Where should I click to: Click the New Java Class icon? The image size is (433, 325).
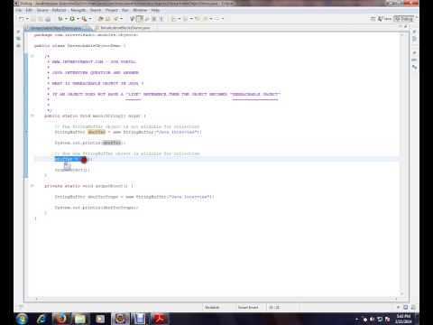(x=108, y=19)
